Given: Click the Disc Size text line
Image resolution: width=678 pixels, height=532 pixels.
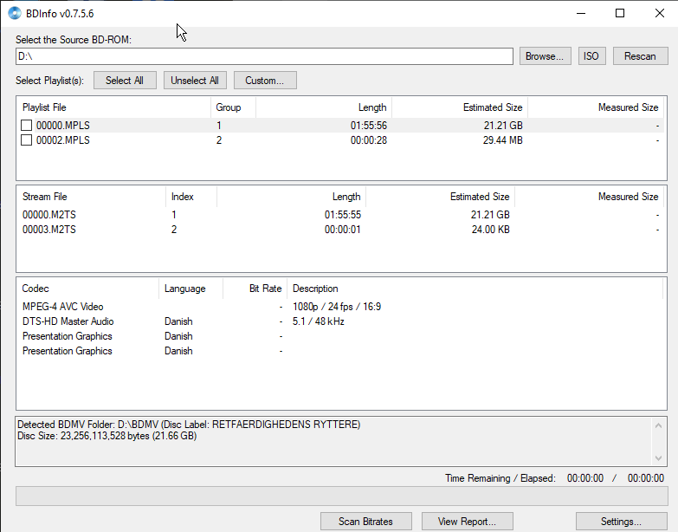Looking at the screenshot, I should (107, 436).
